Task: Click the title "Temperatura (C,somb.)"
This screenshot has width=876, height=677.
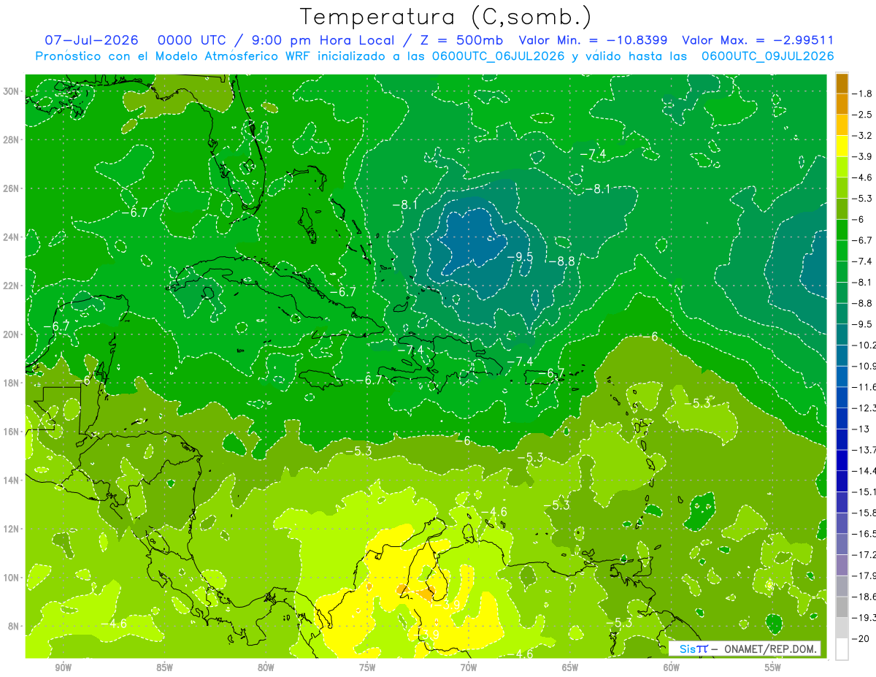Action: tap(446, 17)
